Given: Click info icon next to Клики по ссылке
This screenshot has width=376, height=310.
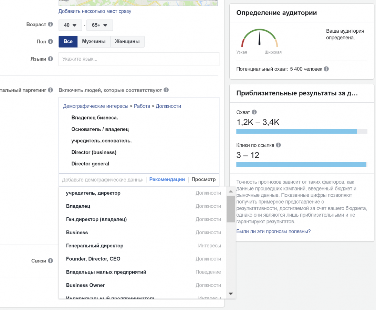Looking at the screenshot, I should pyautogui.click(x=279, y=145).
